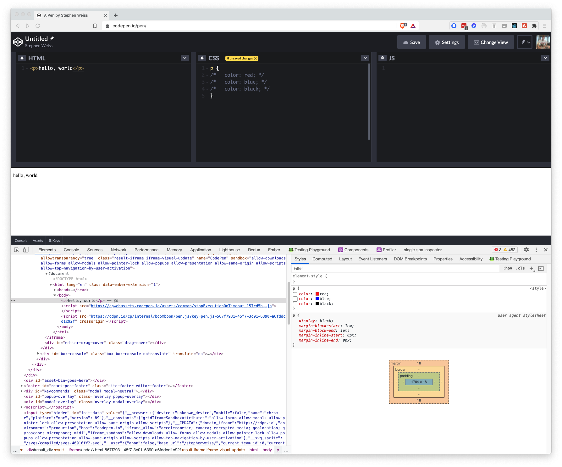Expand the box-console div node
The height and width of the screenshot is (467, 562).
[x=38, y=353]
